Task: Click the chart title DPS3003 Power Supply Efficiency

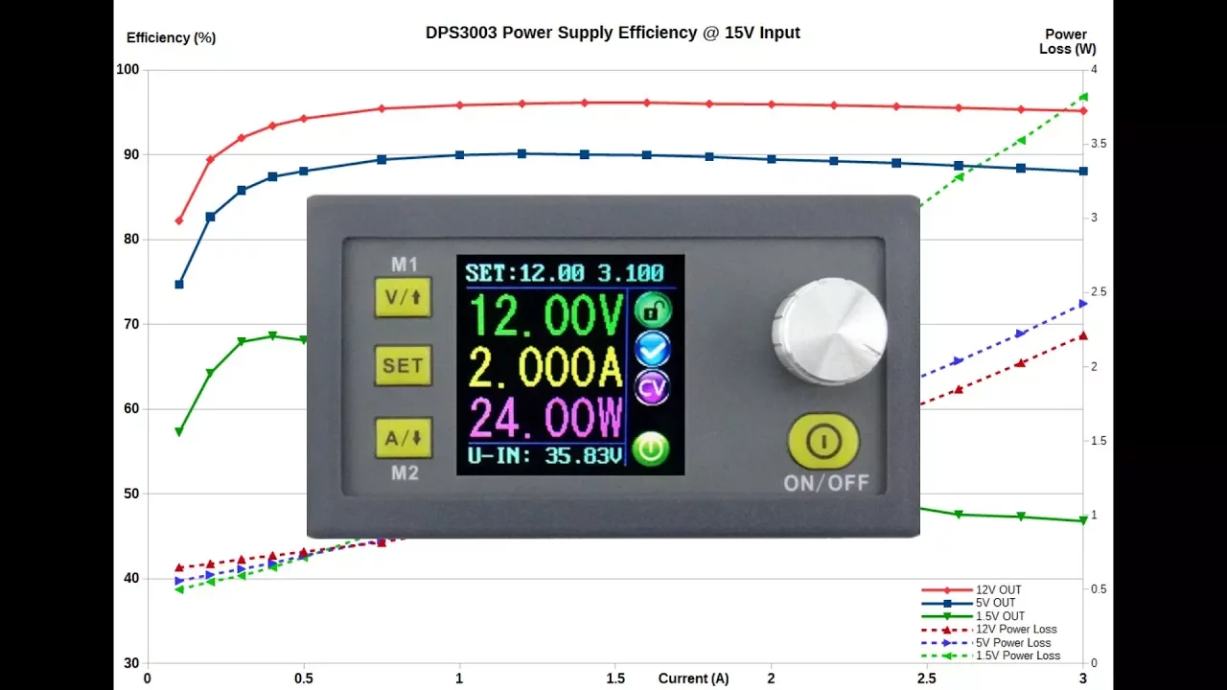Action: (613, 33)
